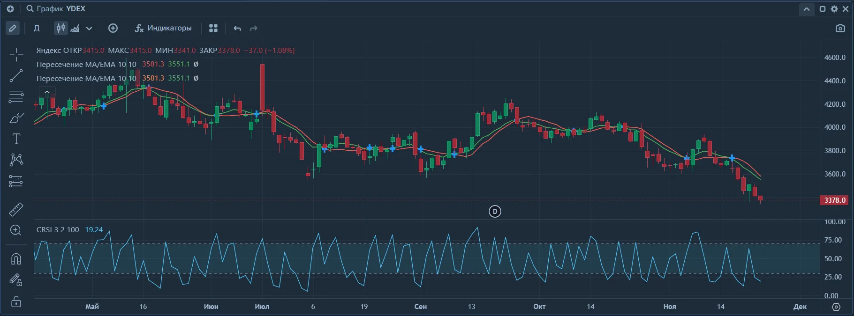Image resolution: width=854 pixels, height=316 pixels.
Task: Open the horizontal lines tool group
Action: 16,97
